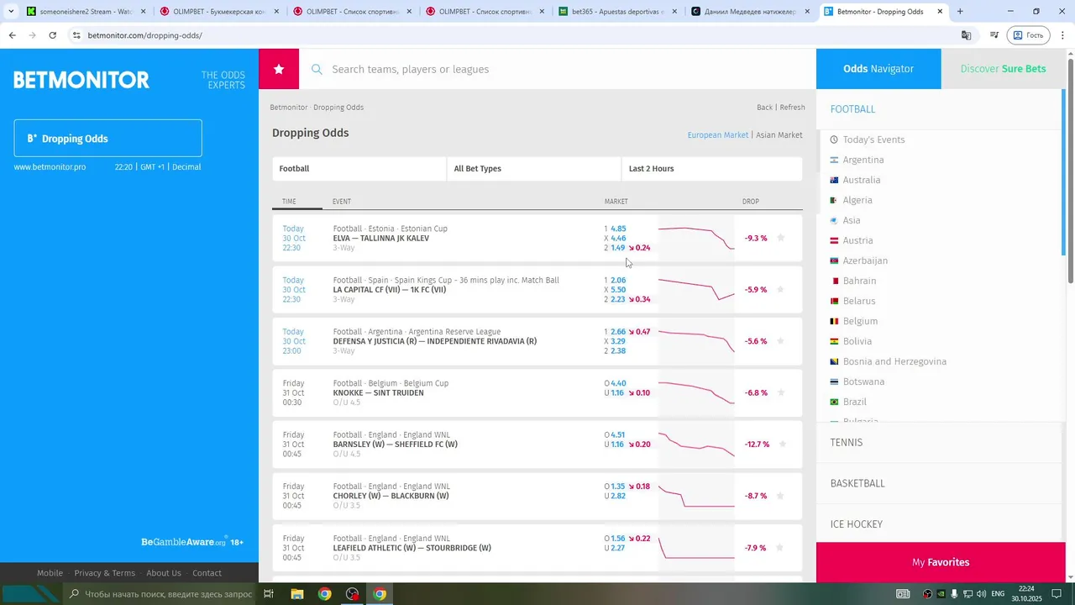Star the La Capital CF — 1K FC event
Viewport: 1075px width, 605px height.
pyautogui.click(x=780, y=289)
